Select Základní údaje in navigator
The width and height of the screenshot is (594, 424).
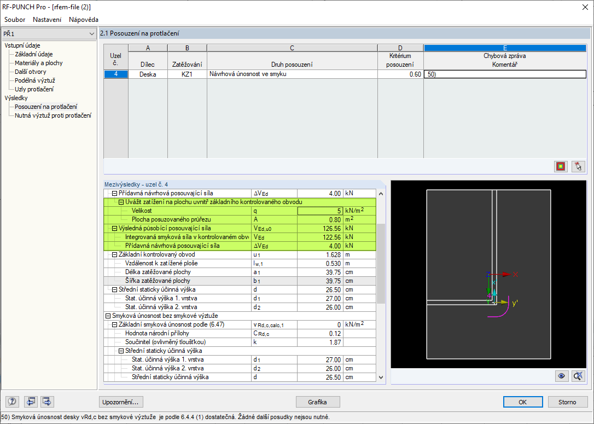coord(34,54)
